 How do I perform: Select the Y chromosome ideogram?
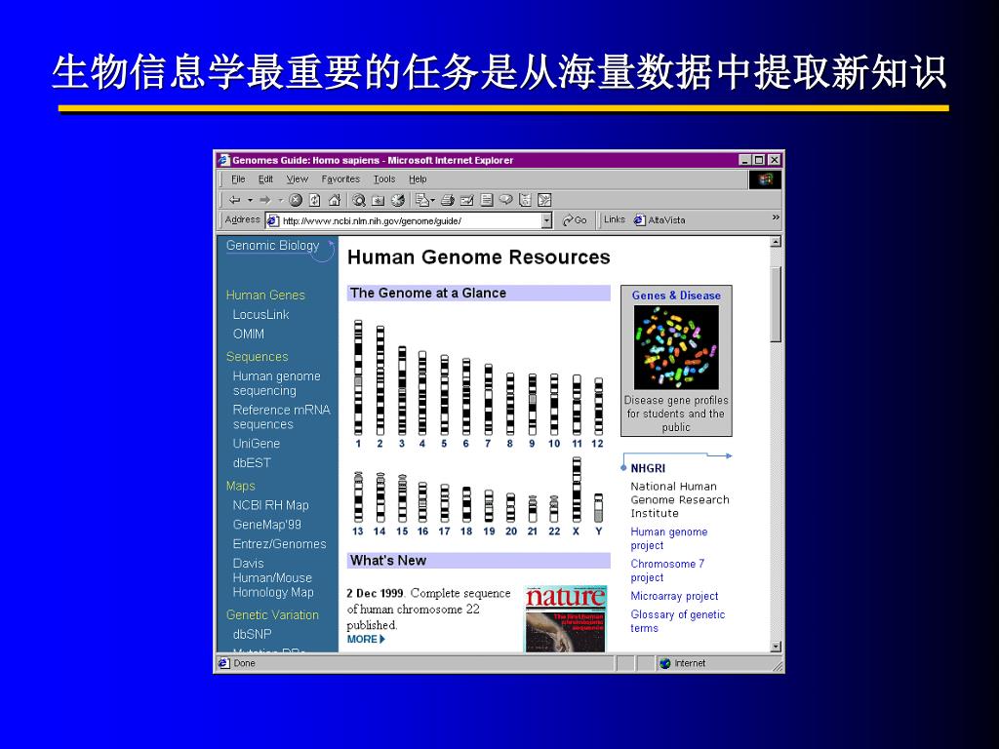pos(598,507)
